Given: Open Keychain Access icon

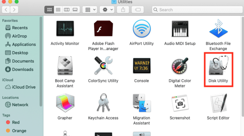Looking at the screenshot, I should pyautogui.click(x=103, y=103).
